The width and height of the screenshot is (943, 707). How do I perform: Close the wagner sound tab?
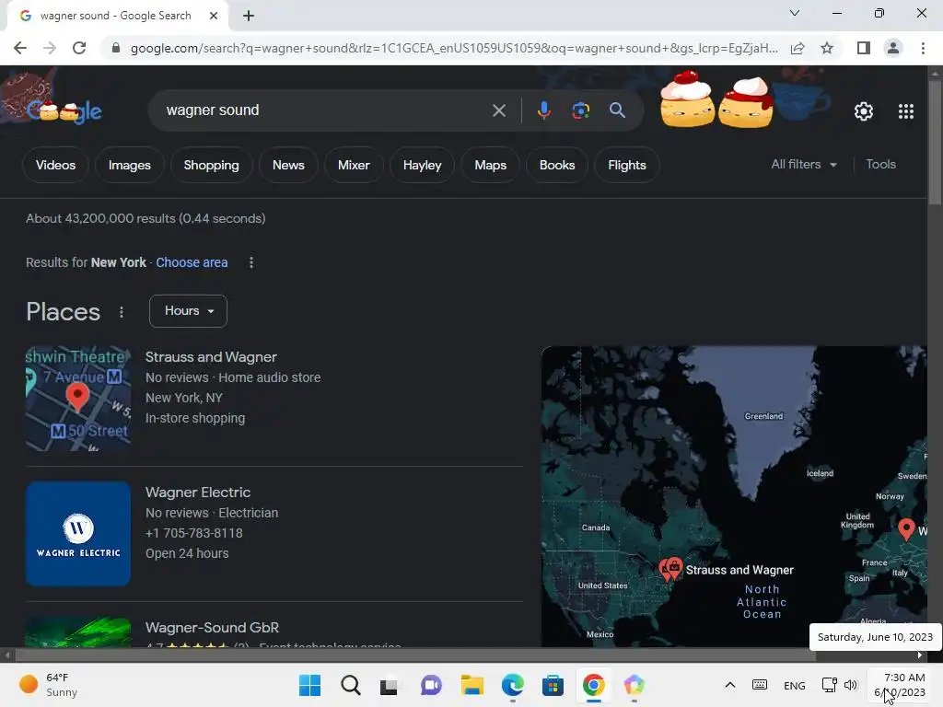[214, 16]
